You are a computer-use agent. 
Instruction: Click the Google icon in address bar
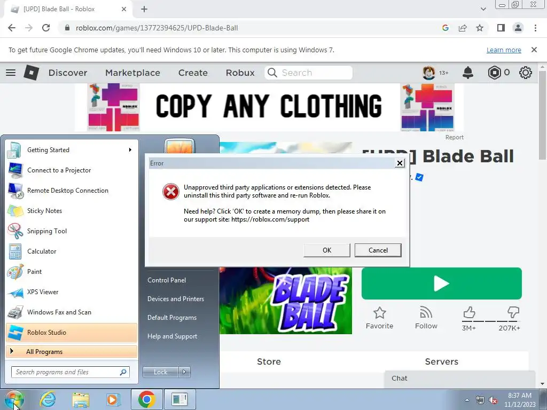click(445, 28)
